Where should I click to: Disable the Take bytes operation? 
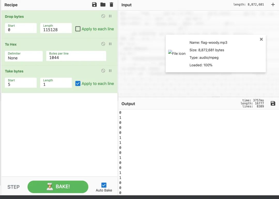pyautogui.click(x=103, y=71)
